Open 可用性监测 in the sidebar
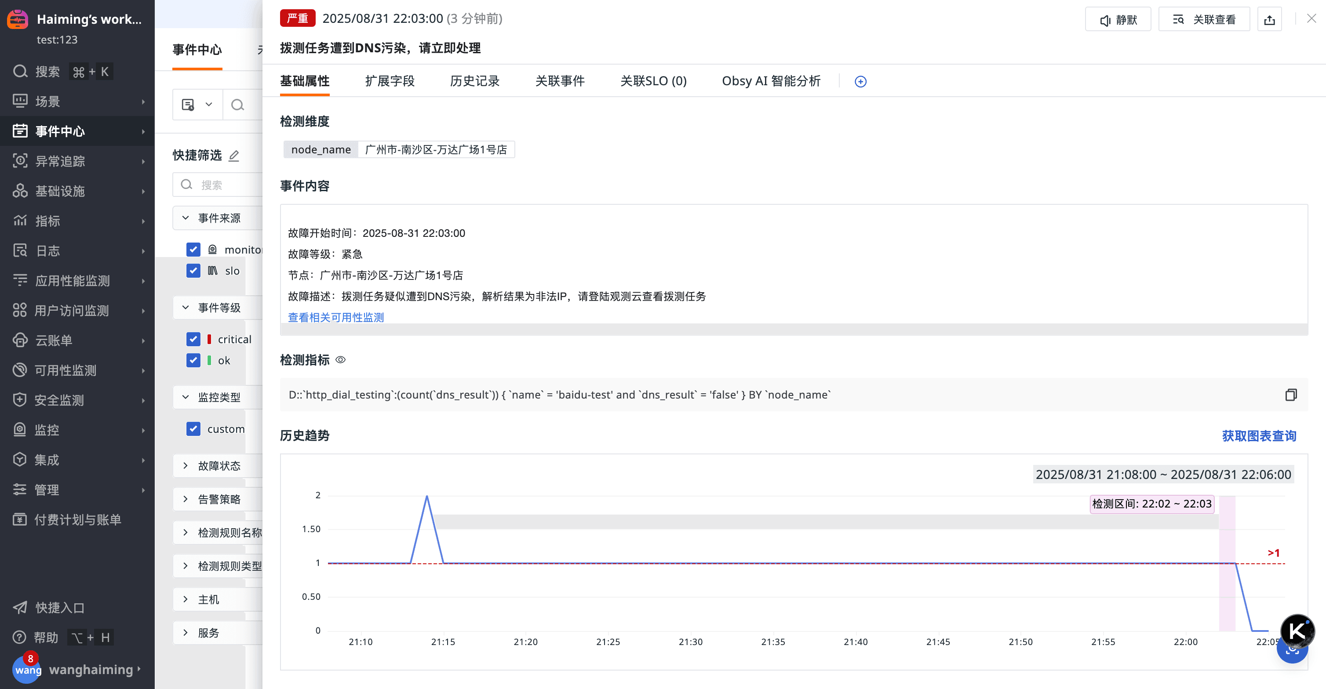Image resolution: width=1326 pixels, height=689 pixels. click(66, 370)
